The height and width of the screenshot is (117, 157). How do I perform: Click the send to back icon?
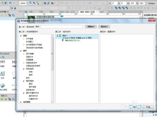pyautogui.click(x=120, y=8)
